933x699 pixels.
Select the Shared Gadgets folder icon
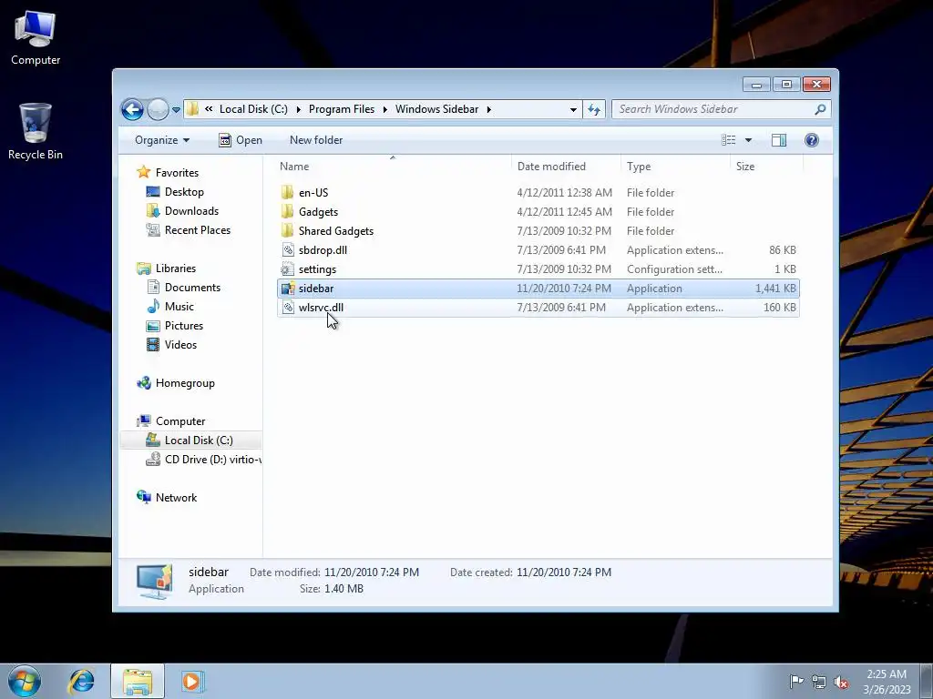pyautogui.click(x=287, y=230)
